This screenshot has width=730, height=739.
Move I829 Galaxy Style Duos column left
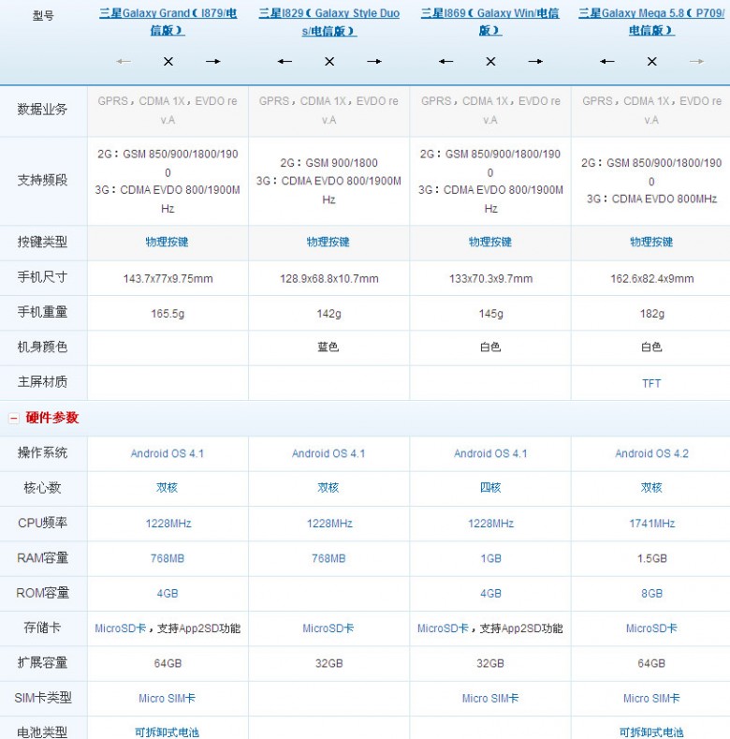[285, 61]
